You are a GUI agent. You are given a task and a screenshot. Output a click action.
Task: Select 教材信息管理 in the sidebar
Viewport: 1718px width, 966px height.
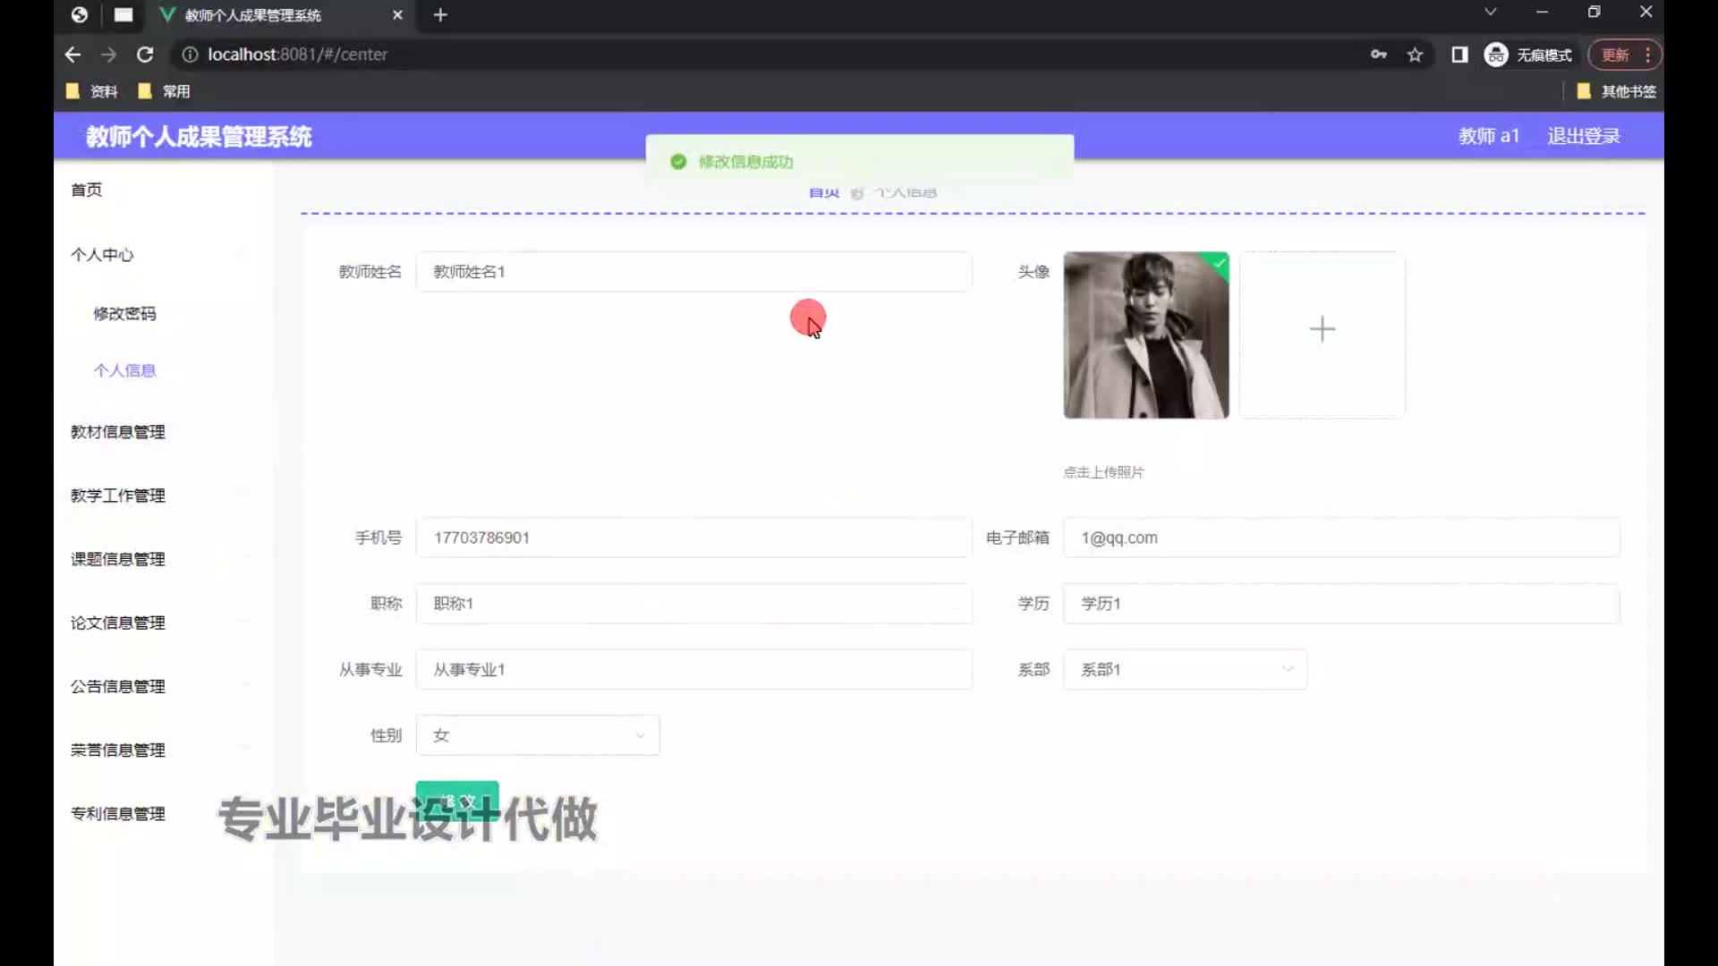[118, 432]
